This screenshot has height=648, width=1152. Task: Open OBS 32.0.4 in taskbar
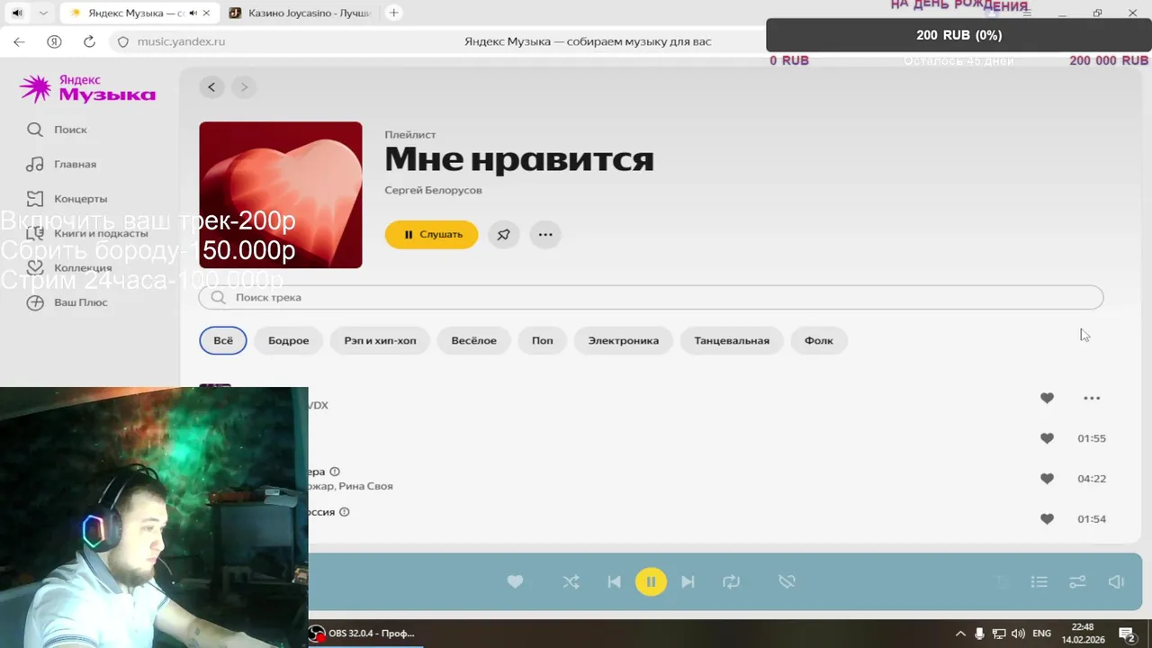(x=362, y=634)
